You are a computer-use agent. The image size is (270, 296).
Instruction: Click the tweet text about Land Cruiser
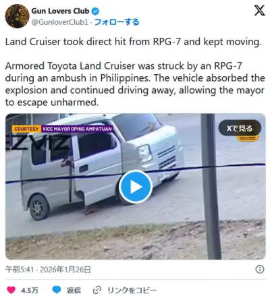click(135, 72)
